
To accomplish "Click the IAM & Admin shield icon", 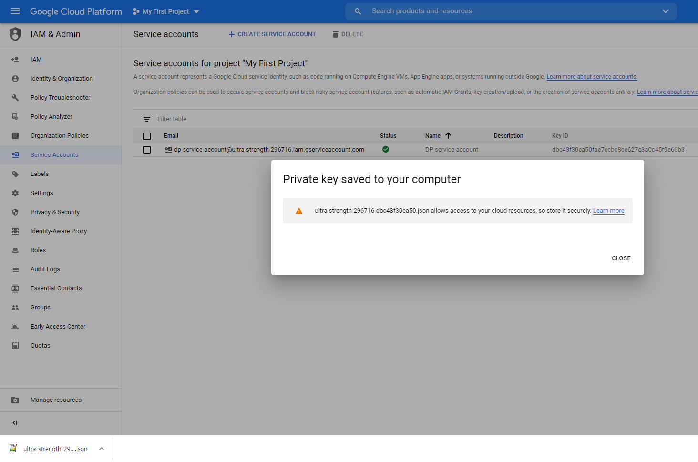I will coord(15,34).
